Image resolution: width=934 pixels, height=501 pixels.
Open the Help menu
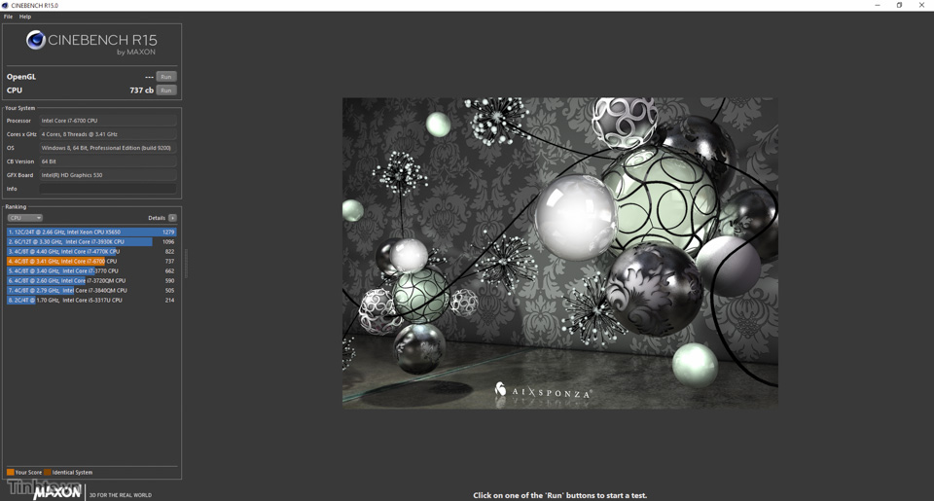coord(25,17)
